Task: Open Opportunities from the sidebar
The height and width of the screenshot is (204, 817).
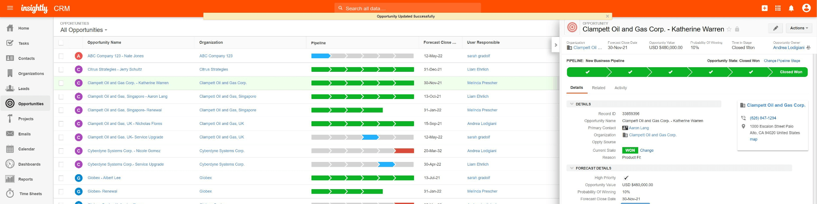Action: coord(25,104)
